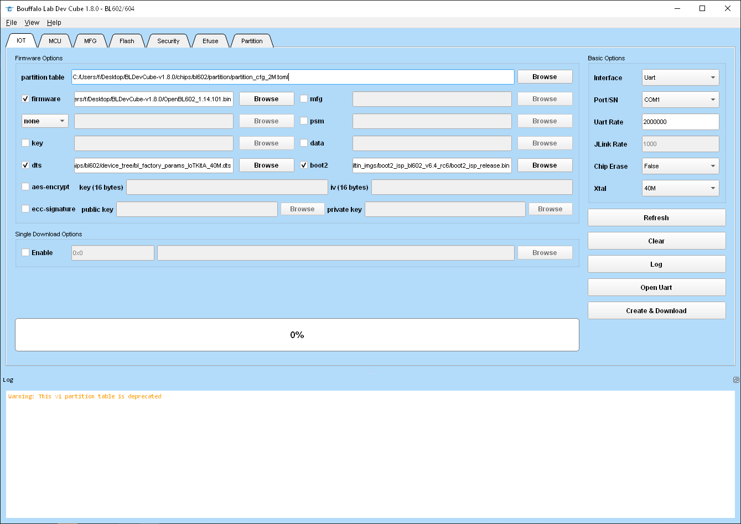The image size is (741, 524).
Task: Click Browse next to dts path
Action: coord(267,165)
